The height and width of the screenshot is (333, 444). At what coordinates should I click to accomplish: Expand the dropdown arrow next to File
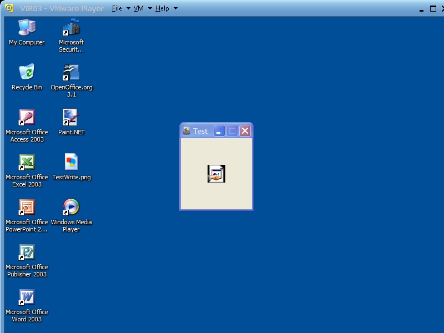point(128,8)
